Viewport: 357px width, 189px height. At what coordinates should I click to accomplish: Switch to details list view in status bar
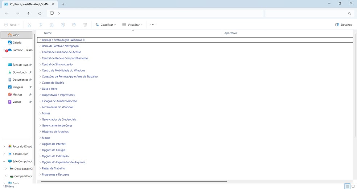point(347,186)
